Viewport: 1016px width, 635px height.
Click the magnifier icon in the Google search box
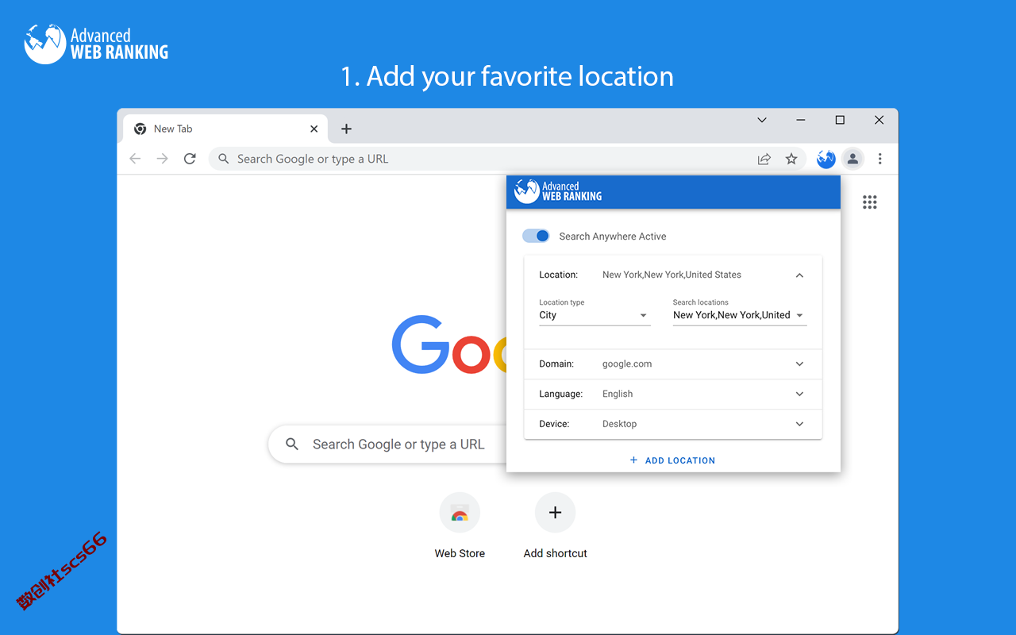292,444
